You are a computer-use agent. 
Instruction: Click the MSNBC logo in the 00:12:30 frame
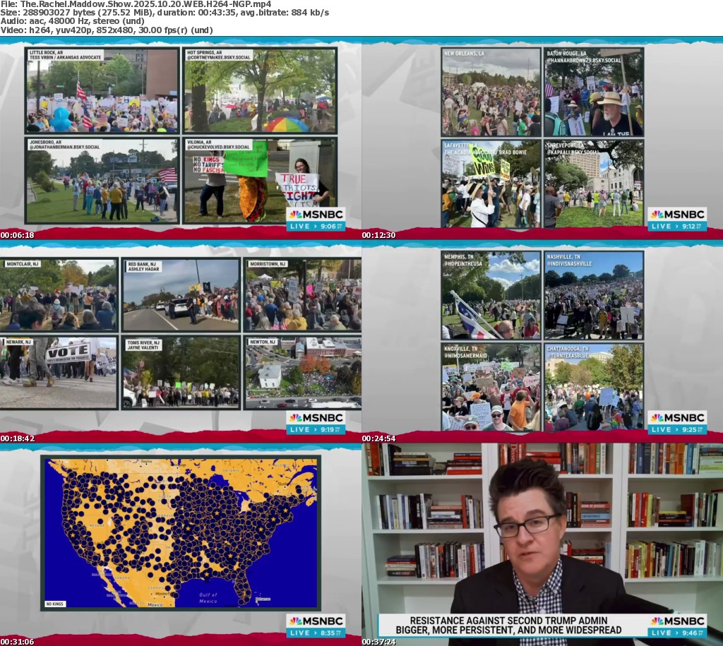677,215
